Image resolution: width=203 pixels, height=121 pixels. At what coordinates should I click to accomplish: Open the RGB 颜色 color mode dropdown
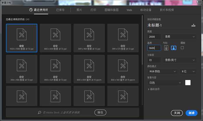click(x=162, y=71)
